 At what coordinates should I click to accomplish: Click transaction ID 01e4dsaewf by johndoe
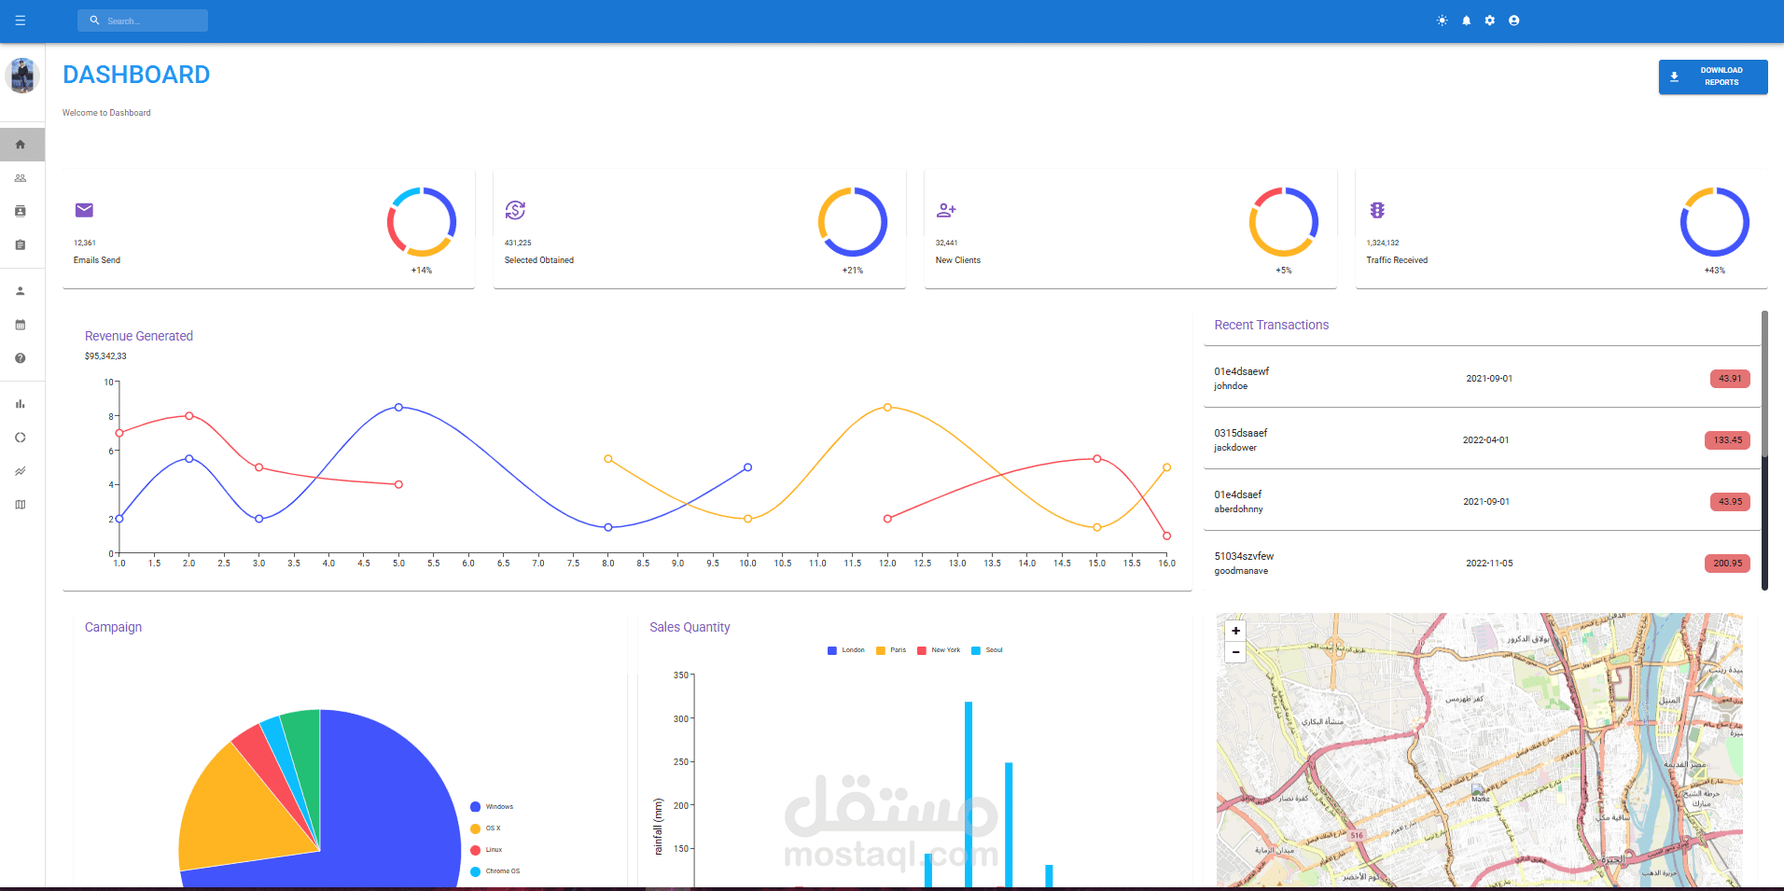pos(1241,371)
